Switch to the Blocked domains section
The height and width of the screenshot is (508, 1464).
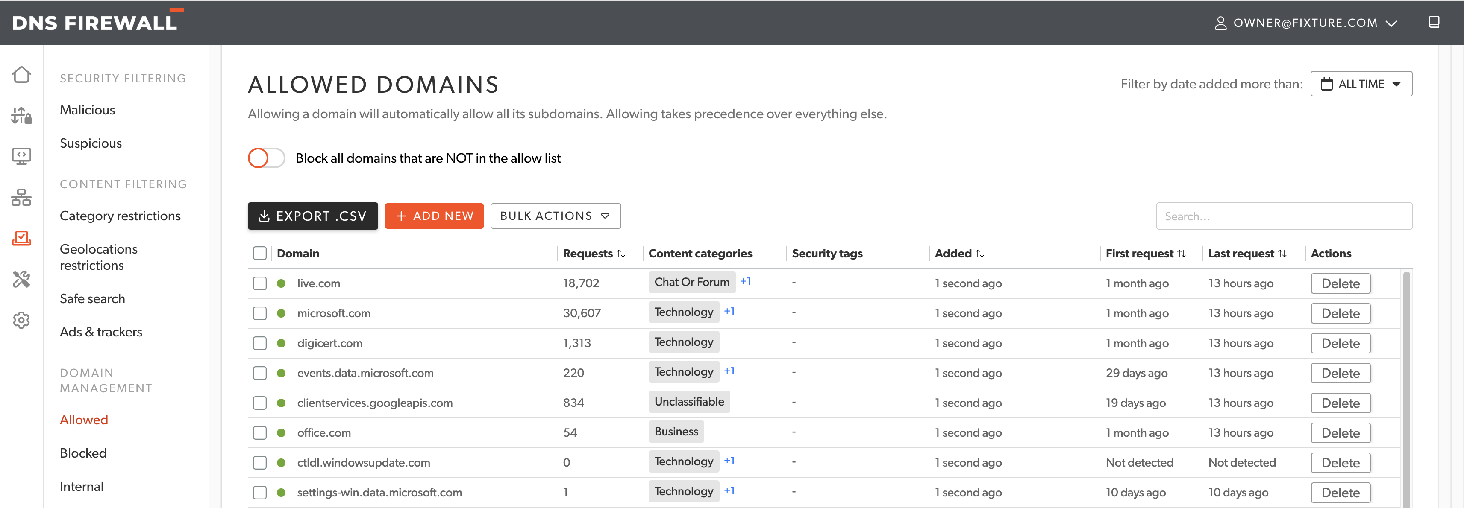click(83, 453)
